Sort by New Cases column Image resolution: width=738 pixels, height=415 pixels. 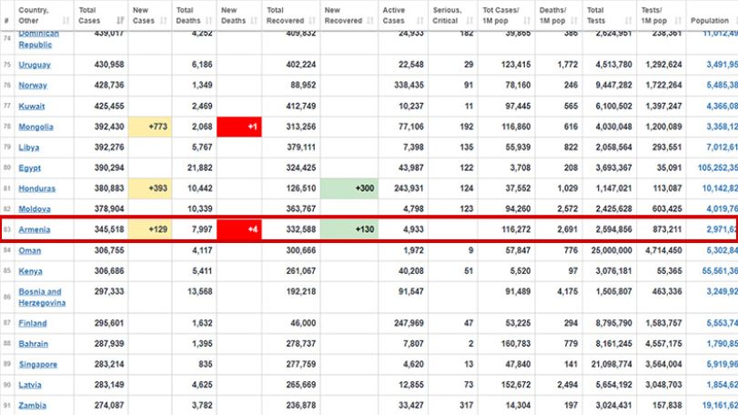149,15
